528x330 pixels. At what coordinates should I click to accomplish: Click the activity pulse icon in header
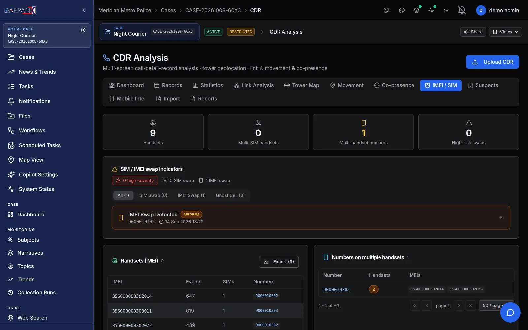click(431, 10)
